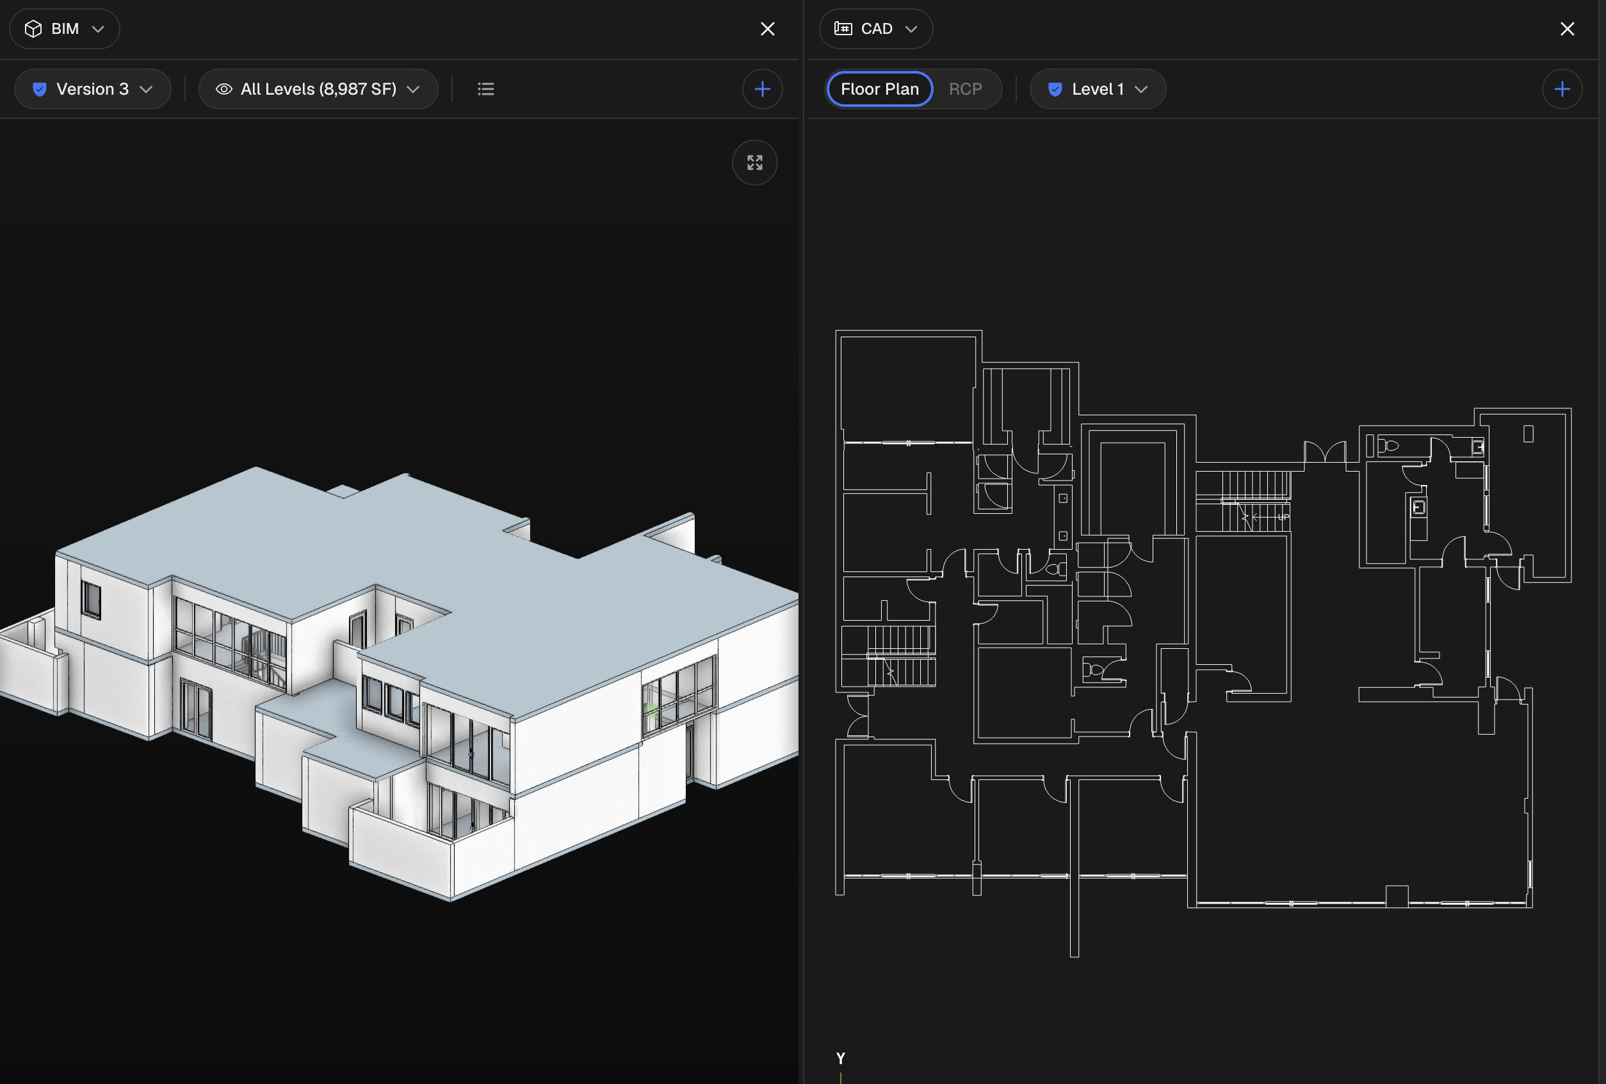This screenshot has width=1606, height=1084.
Task: Open the Version 3 selector
Action: tap(93, 89)
